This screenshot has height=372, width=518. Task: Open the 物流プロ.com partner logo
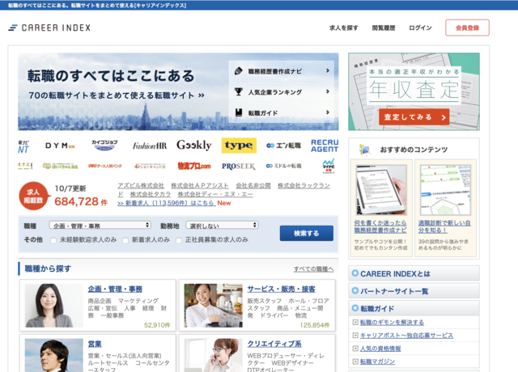pyautogui.click(x=194, y=166)
